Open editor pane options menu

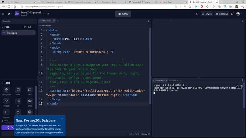click(149, 21)
